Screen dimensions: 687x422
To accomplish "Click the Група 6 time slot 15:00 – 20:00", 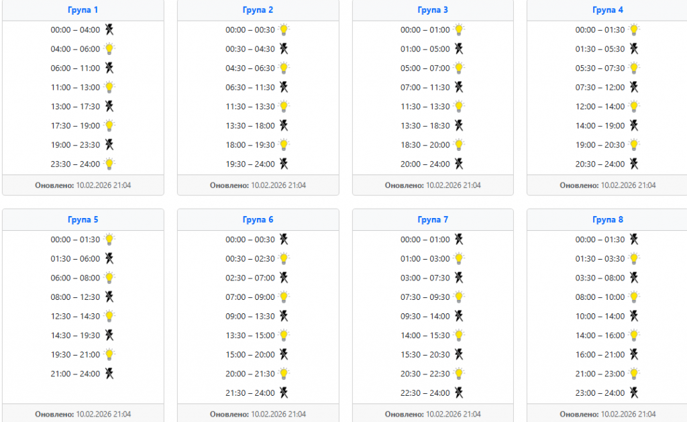I will click(250, 354).
